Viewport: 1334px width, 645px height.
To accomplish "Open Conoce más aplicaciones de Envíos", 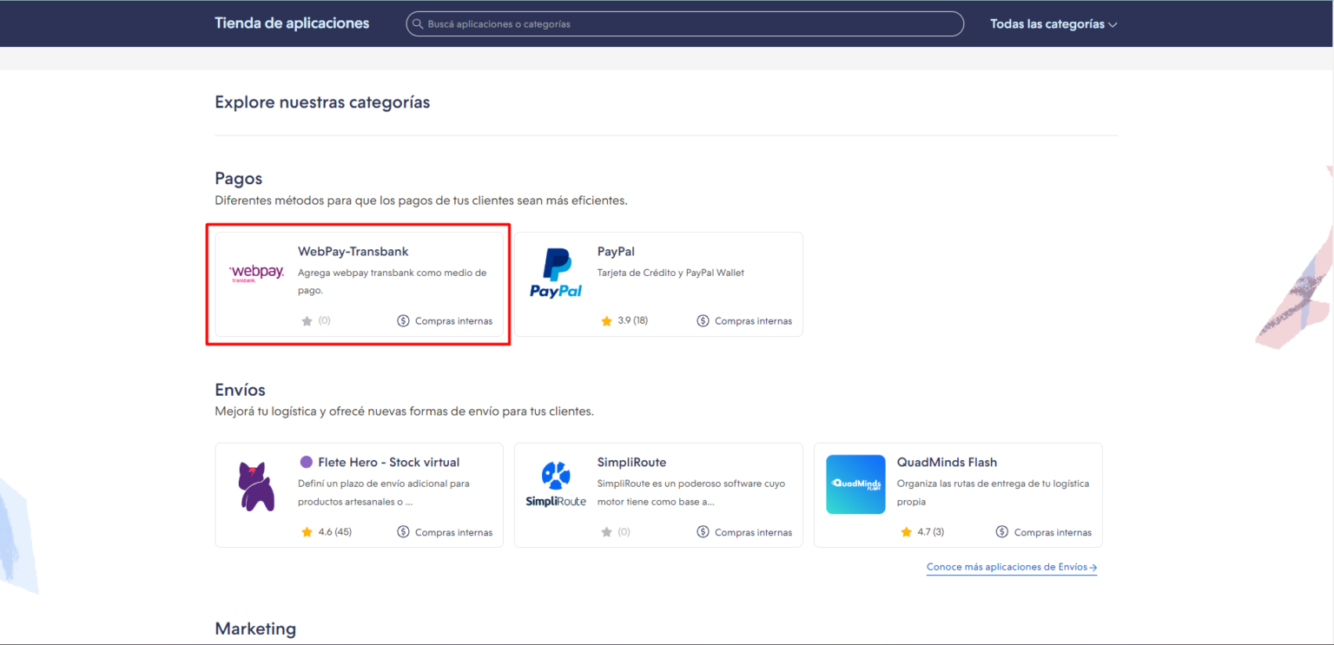I will click(x=1011, y=566).
